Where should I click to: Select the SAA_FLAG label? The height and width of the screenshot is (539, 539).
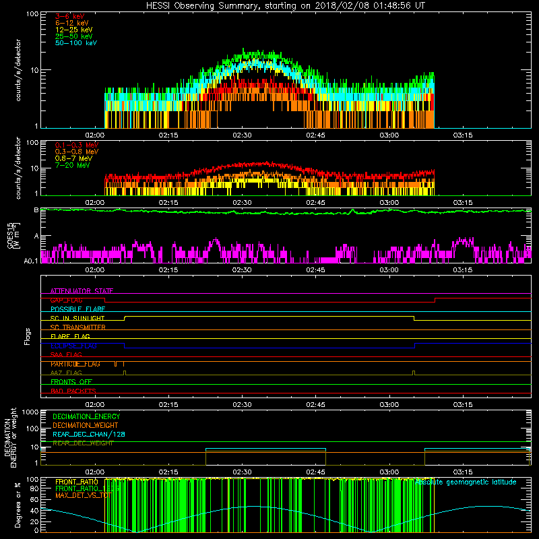coord(66,355)
